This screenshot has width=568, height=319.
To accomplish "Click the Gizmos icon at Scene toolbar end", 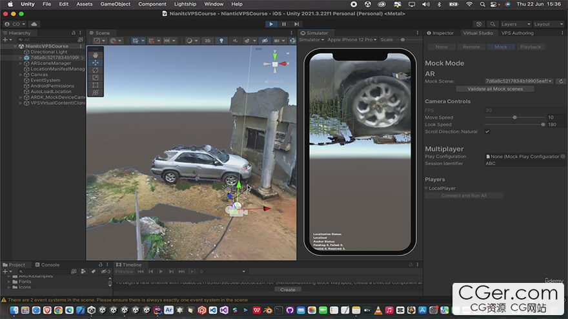I will (x=292, y=41).
